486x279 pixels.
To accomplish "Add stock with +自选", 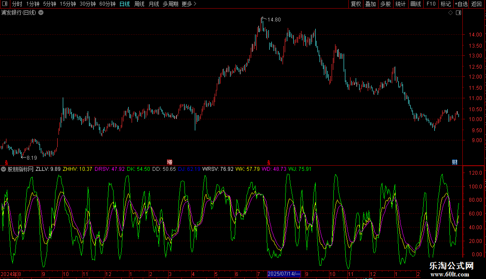I will tap(461, 4).
